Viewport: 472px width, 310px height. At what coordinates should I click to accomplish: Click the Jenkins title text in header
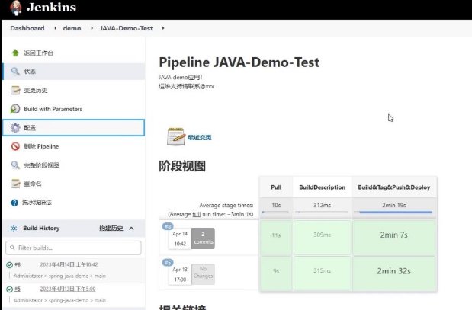(52, 7)
